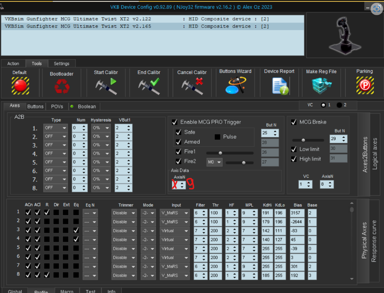The image size is (384, 293).
Task: Open the Fire2 M0 mode dropdown
Action: coord(214,162)
